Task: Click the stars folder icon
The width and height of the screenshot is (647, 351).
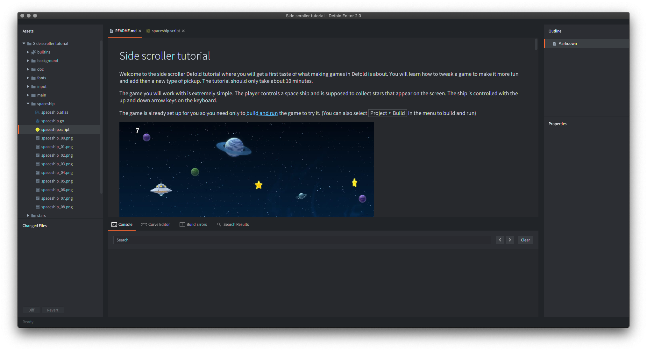Action: 33,216
